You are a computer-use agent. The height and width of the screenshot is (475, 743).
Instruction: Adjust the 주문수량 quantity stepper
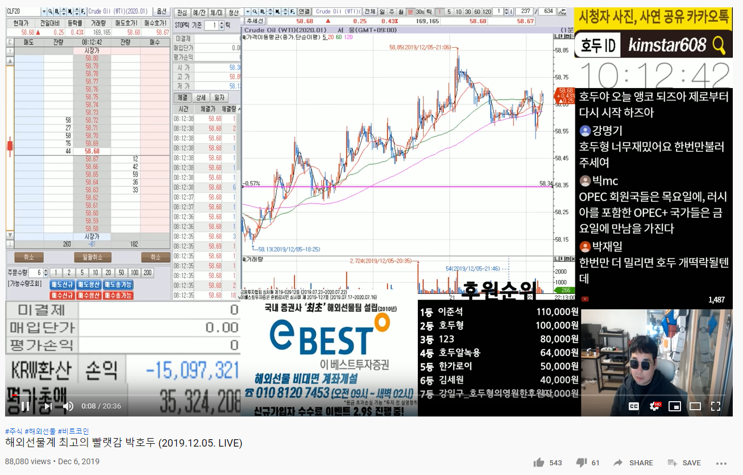(46, 273)
